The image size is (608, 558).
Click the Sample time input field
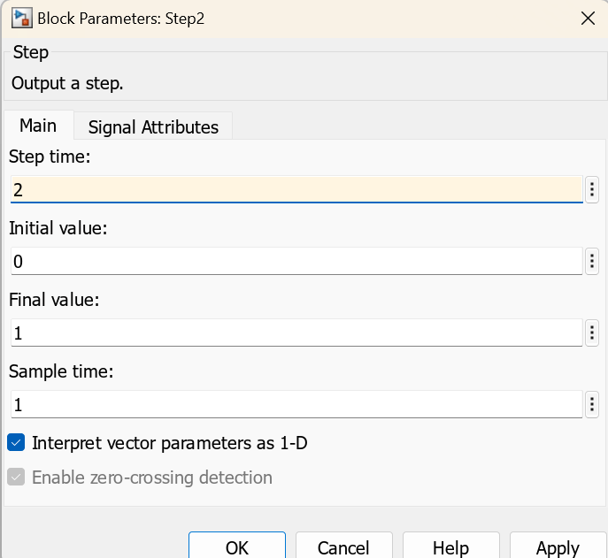coord(296,404)
